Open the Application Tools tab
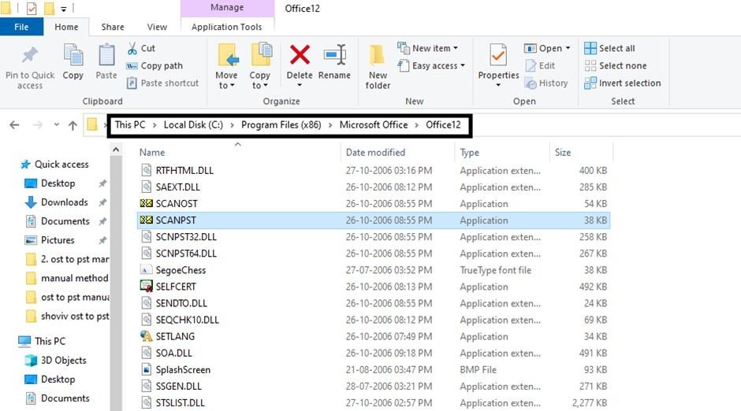The height and width of the screenshot is (411, 741). (227, 27)
